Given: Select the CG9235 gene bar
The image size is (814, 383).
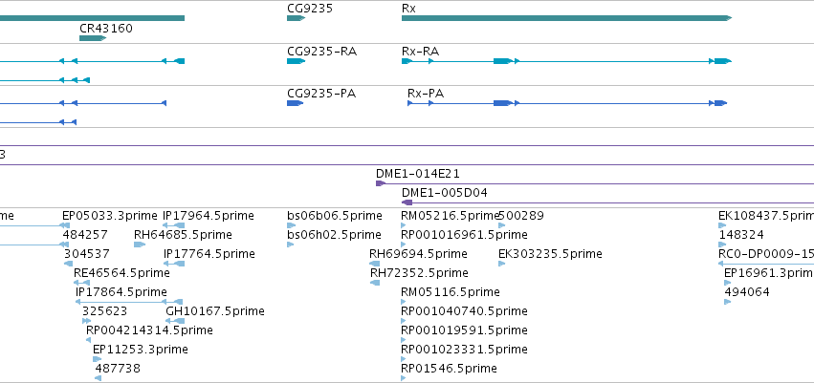Looking at the screenshot, I should [x=296, y=18].
